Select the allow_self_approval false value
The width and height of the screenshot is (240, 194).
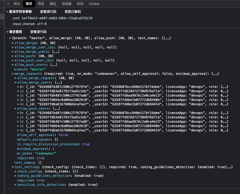(63, 135)
